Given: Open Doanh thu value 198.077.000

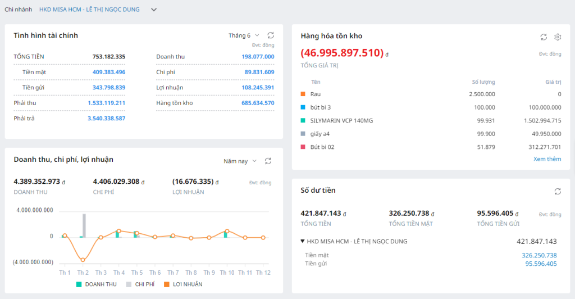Looking at the screenshot, I should point(258,57).
